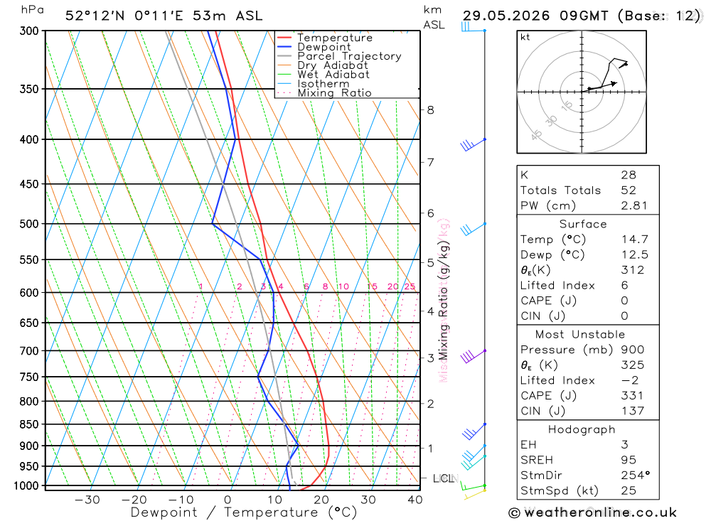The image size is (711, 521).
Task: Click the K index value 28
Action: click(629, 175)
